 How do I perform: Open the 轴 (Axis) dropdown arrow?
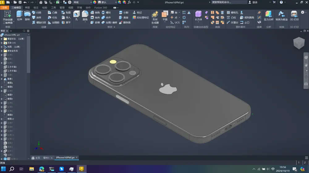click(x=179, y=13)
